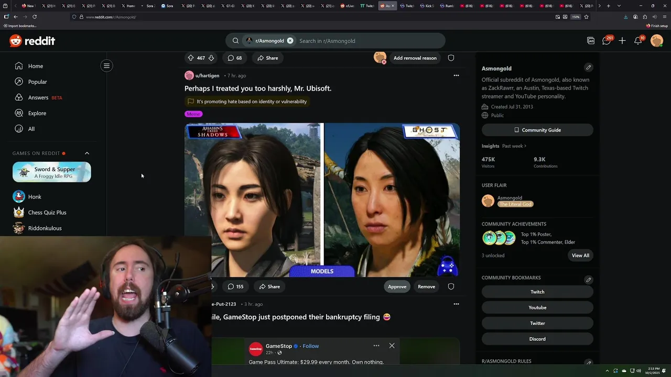Follow GameStop in the embedded tweet
Viewport: 671px width, 377px height.
click(310, 346)
